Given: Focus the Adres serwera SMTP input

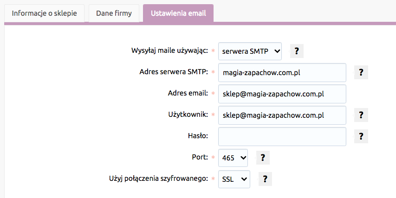Looking at the screenshot, I should point(282,73).
